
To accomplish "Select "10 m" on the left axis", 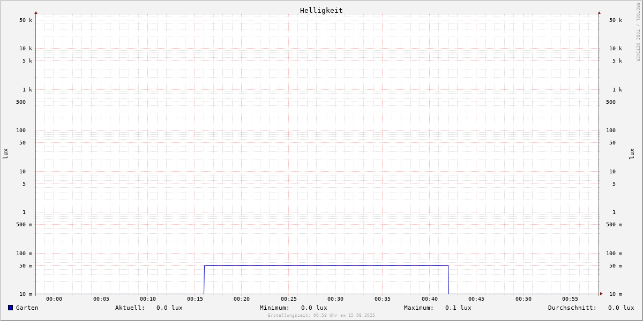I will 26,294.
